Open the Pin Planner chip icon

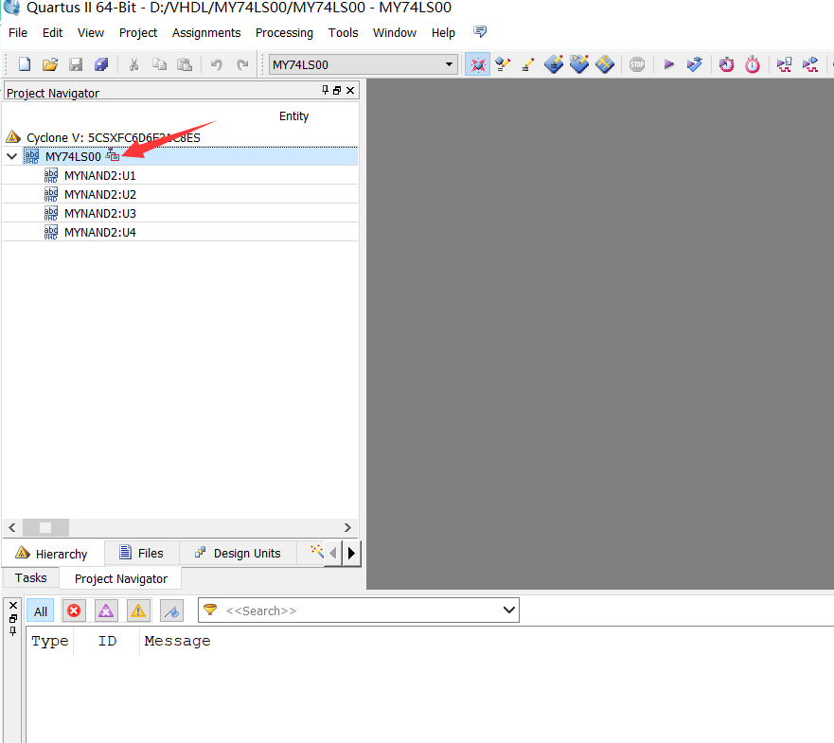pyautogui.click(x=554, y=65)
